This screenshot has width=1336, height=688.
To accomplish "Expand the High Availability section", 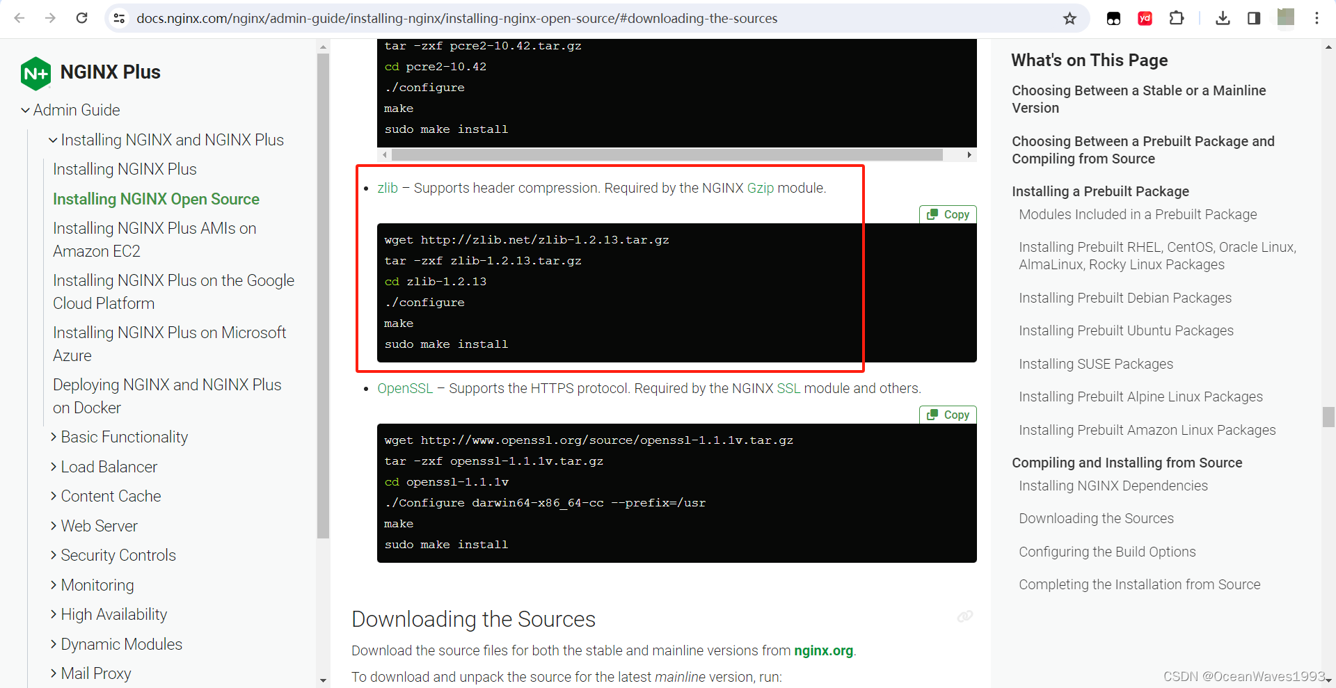I will (54, 614).
